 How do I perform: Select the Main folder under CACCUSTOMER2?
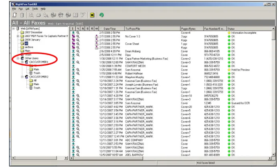click(x=34, y=84)
